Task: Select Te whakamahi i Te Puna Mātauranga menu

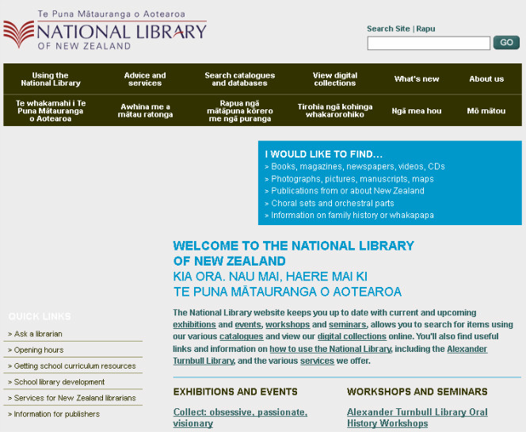Action: [51, 111]
